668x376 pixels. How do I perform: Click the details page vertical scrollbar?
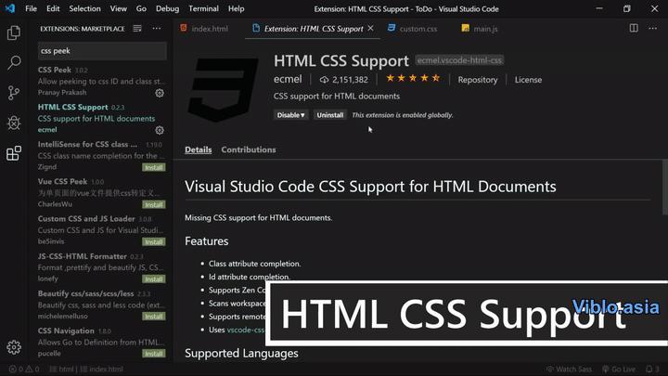tap(665, 188)
